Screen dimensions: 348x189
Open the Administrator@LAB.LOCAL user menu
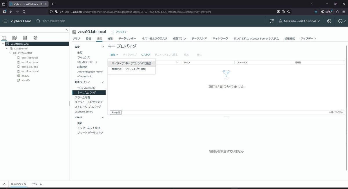click(299, 21)
